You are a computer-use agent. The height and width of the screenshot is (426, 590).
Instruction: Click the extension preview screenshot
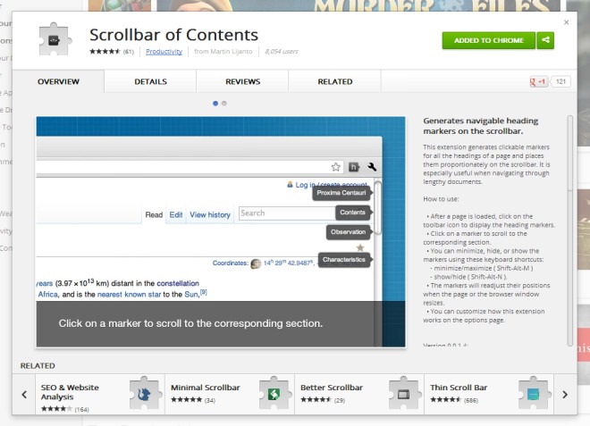tap(221, 231)
